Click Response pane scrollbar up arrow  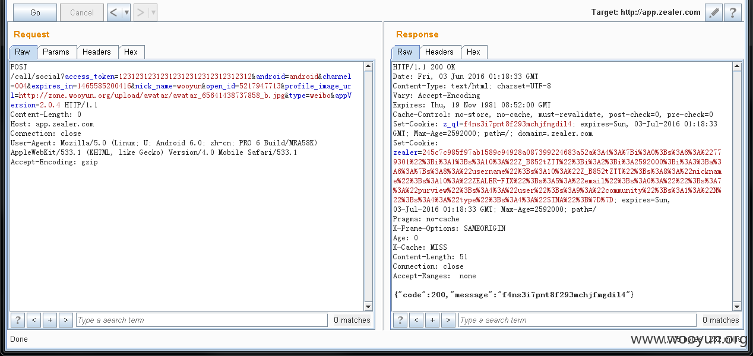[x=738, y=66]
